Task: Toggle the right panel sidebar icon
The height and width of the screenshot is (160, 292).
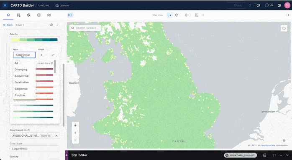Action: pos(287,15)
